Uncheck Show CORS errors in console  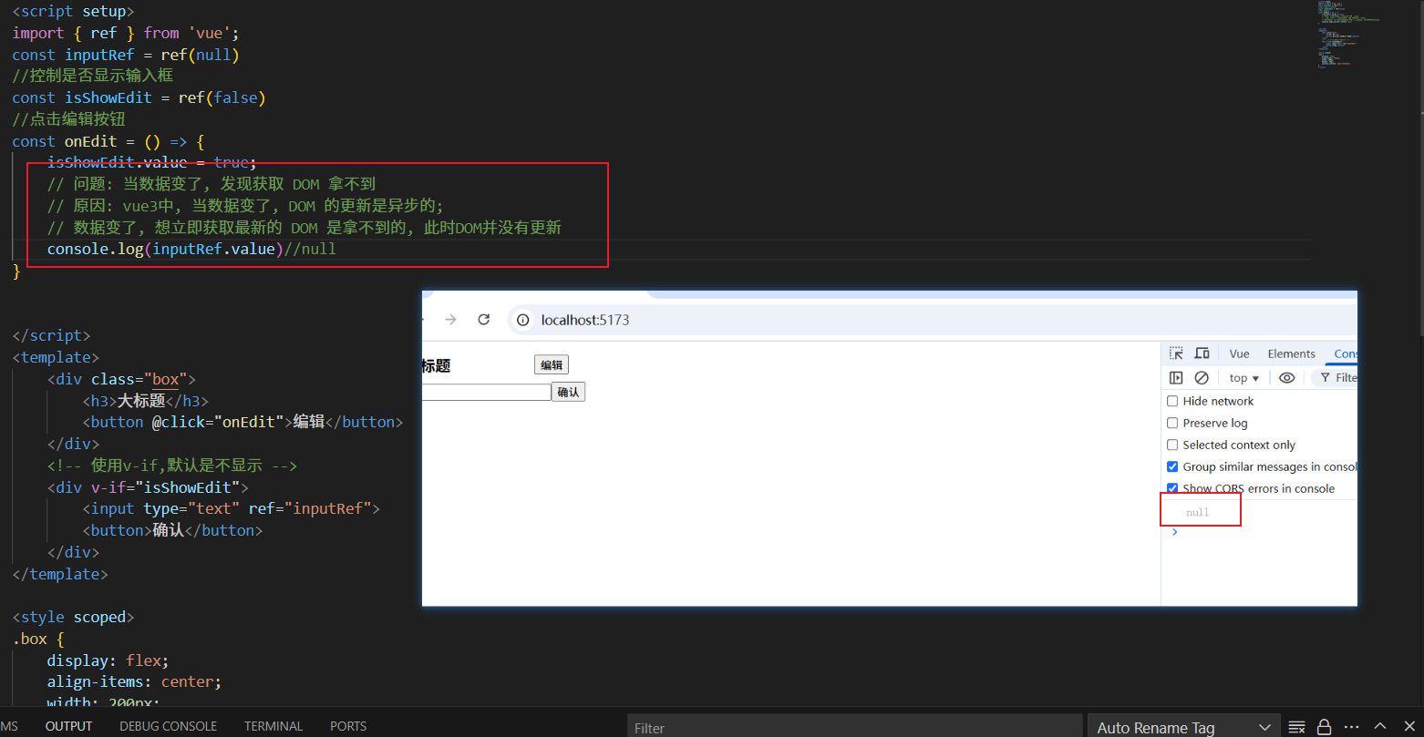point(1172,488)
